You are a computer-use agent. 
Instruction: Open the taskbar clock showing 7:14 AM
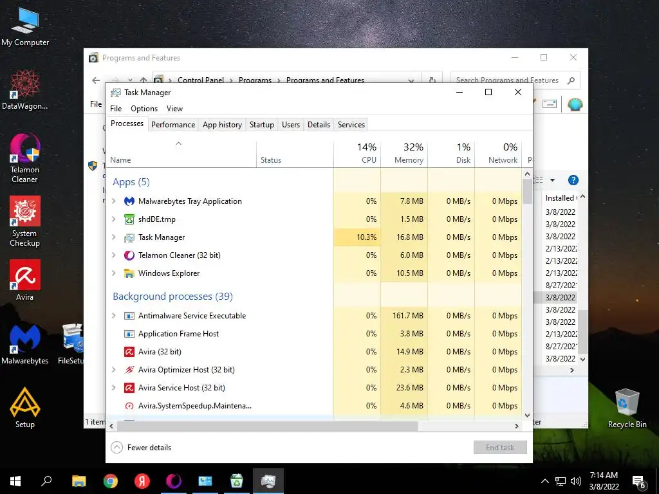[x=604, y=481]
